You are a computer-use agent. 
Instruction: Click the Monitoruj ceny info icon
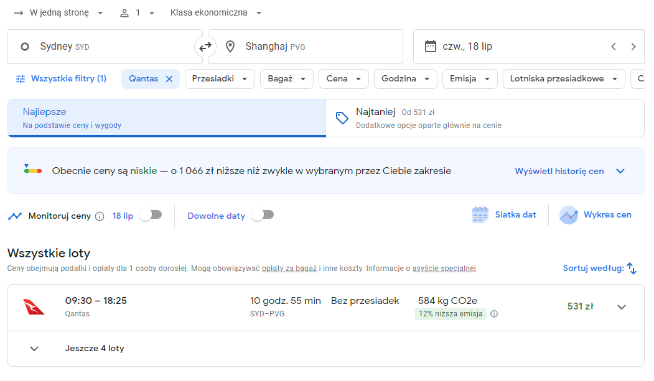[x=100, y=216]
